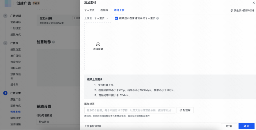
Task: Go to 预算与出价 in the sidebar
Action: pos(15,76)
